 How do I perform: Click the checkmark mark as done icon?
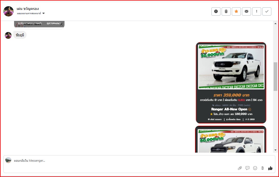[x=267, y=11]
